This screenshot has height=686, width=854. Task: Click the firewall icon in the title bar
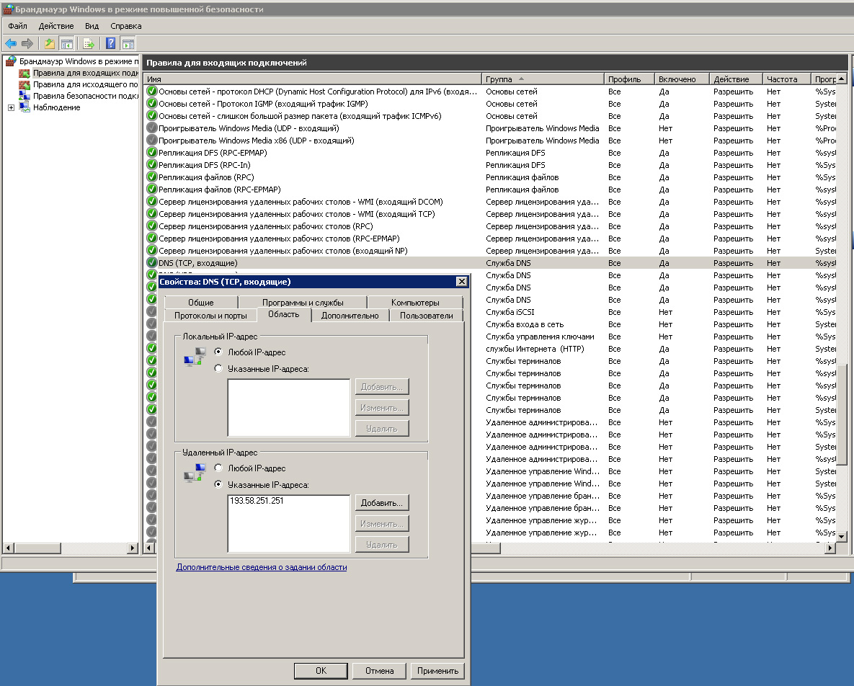[8, 9]
